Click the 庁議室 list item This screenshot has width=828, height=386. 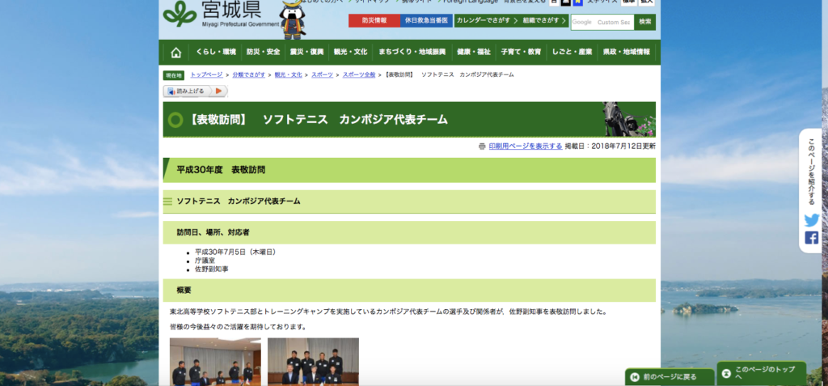click(205, 261)
